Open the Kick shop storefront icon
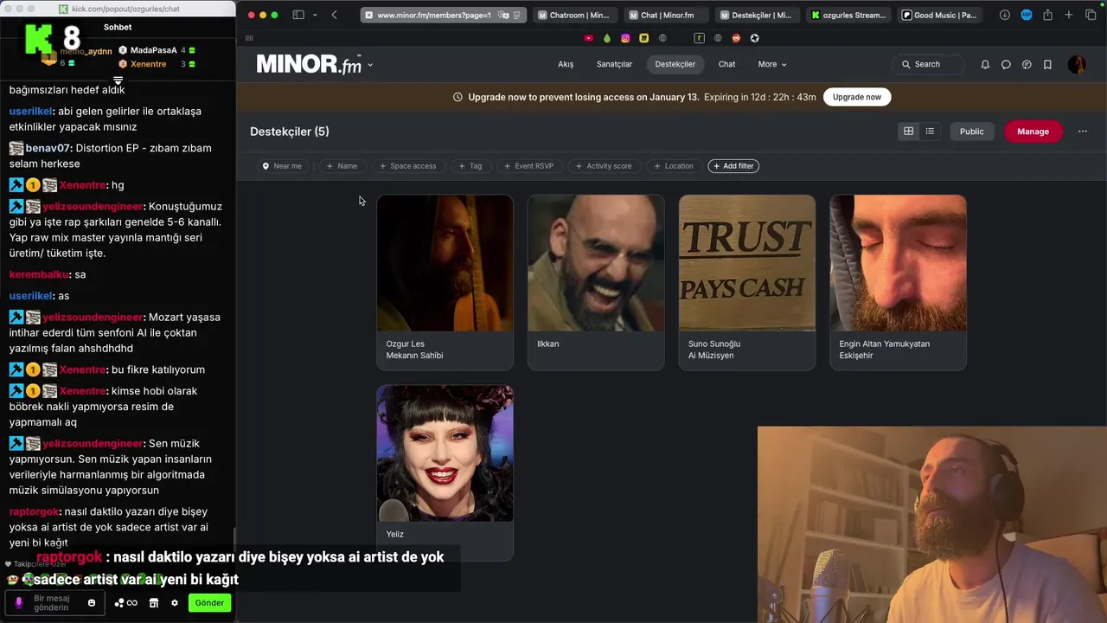Viewport: 1107px width, 623px height. [154, 603]
